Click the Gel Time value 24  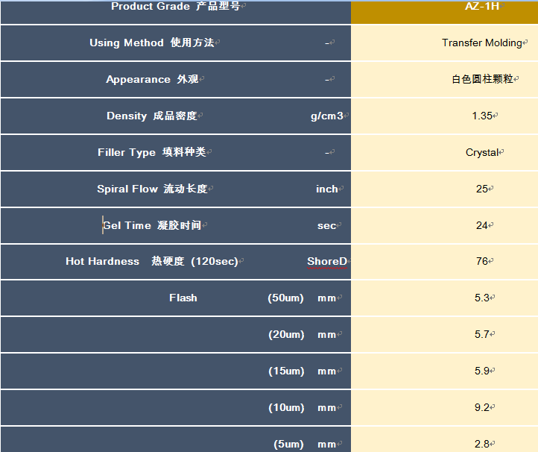482,225
